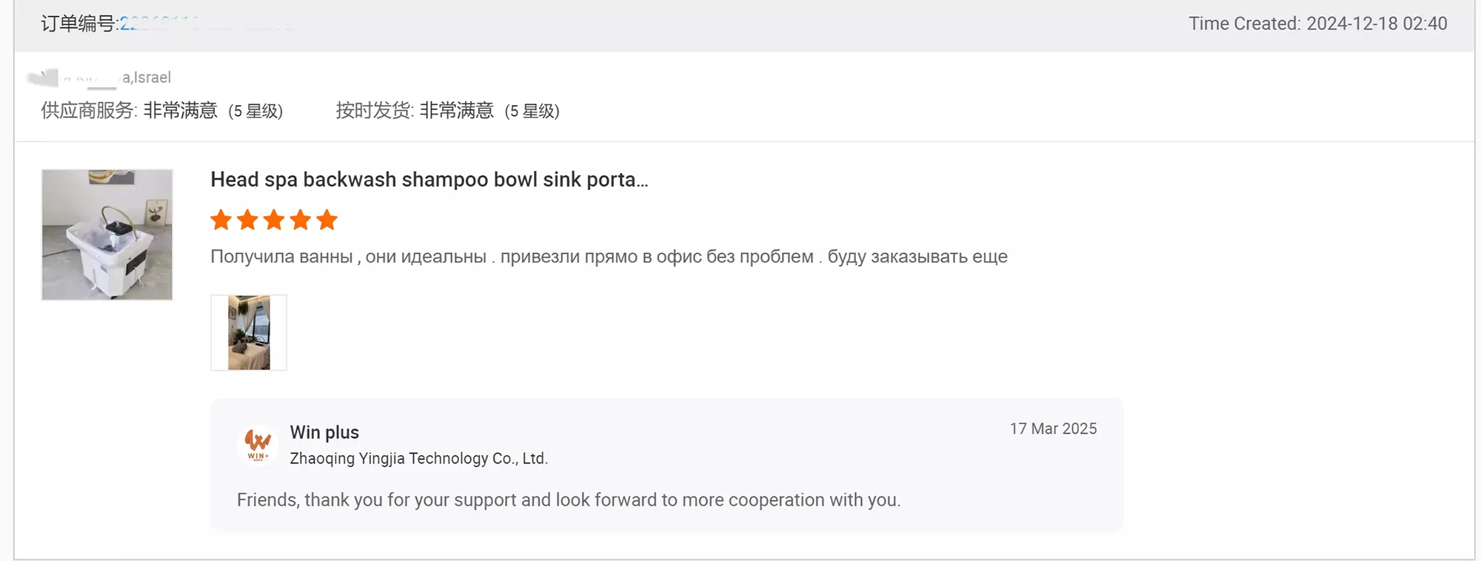Click the first orange rating star
This screenshot has height=561, width=1481.
[x=221, y=220]
